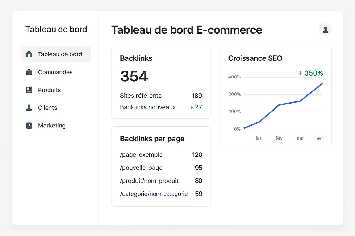Click the 400% axis label
The width and height of the screenshot is (355, 236).
coord(235,77)
